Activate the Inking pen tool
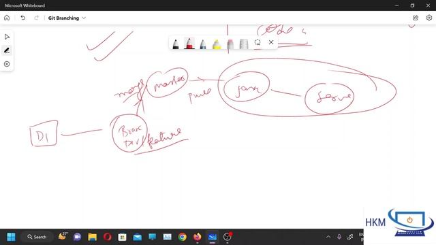This screenshot has height=245, width=436. (x=7, y=50)
